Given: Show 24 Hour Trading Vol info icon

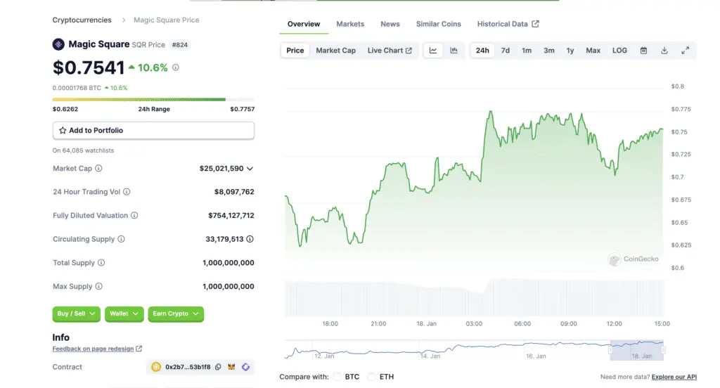Looking at the screenshot, I should pyautogui.click(x=127, y=192).
